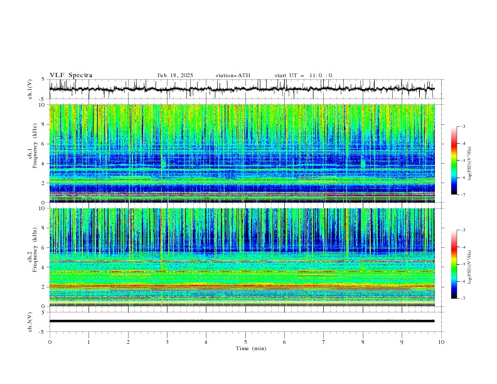
Task: Click the ch.2 "Frequency (kHz)" axis label
Action: (35, 250)
